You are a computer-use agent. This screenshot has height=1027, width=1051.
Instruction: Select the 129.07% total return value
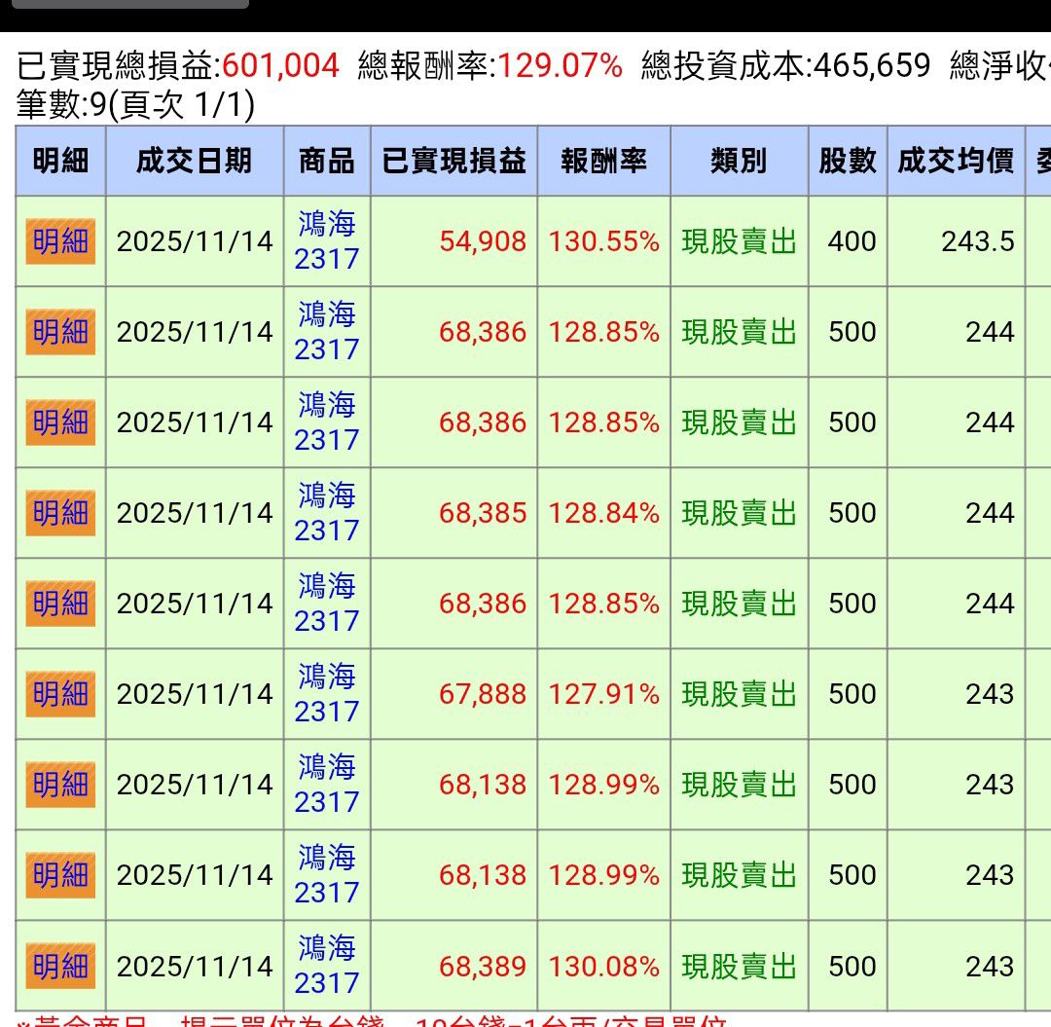click(560, 65)
